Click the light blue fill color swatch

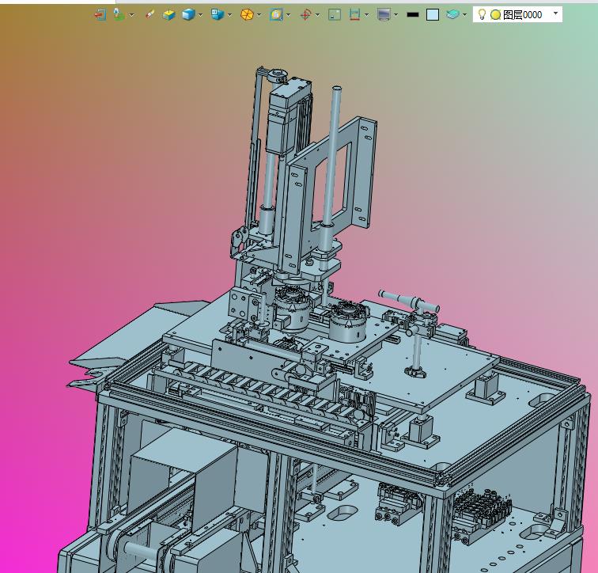(433, 15)
